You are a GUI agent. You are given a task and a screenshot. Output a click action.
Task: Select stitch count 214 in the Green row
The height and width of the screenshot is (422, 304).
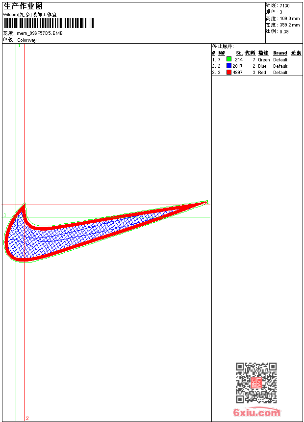[239, 60]
